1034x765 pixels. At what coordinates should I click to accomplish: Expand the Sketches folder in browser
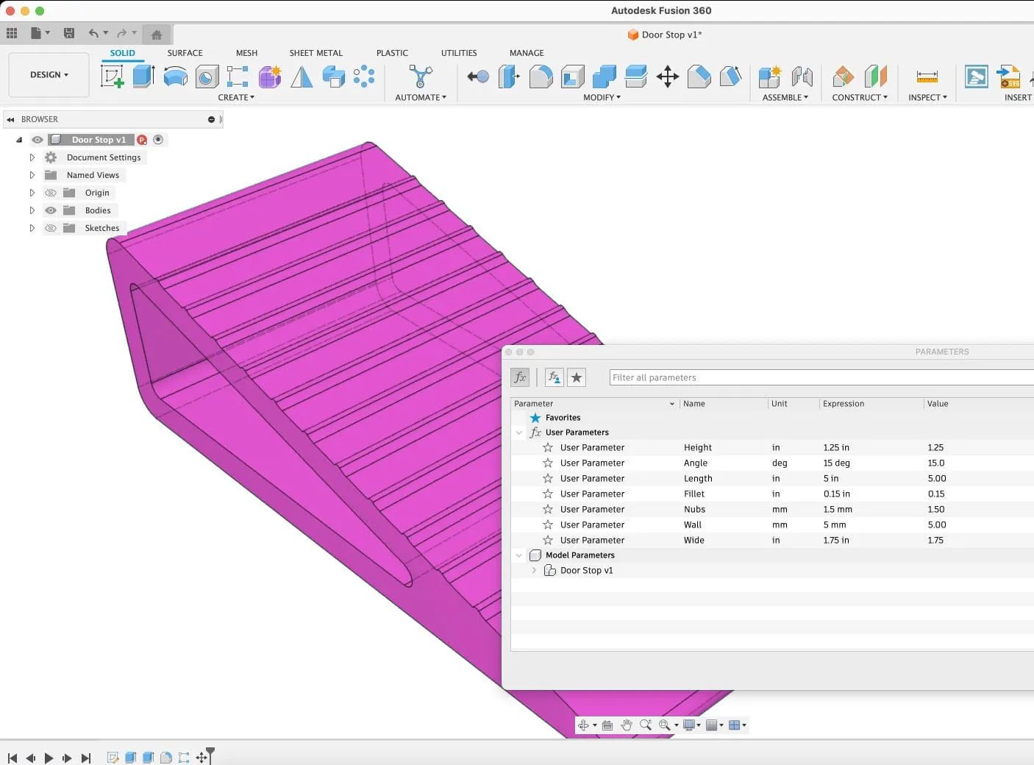(x=32, y=228)
